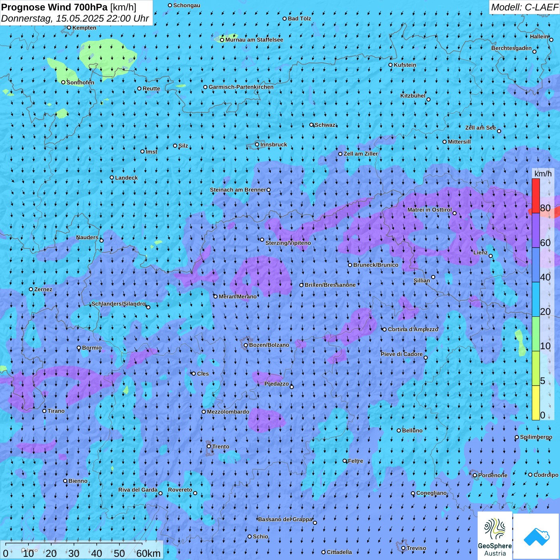Click the 'Zernez' label
The image size is (560, 560).
pyautogui.click(x=43, y=289)
